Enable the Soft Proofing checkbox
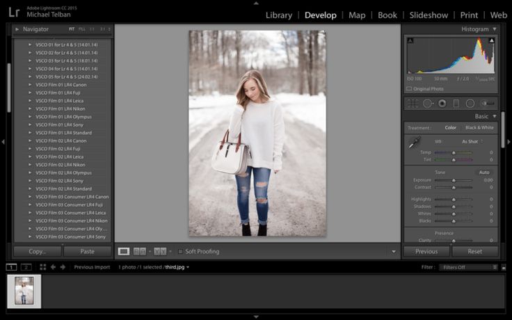Screen dimensions: 512x320 coord(181,251)
